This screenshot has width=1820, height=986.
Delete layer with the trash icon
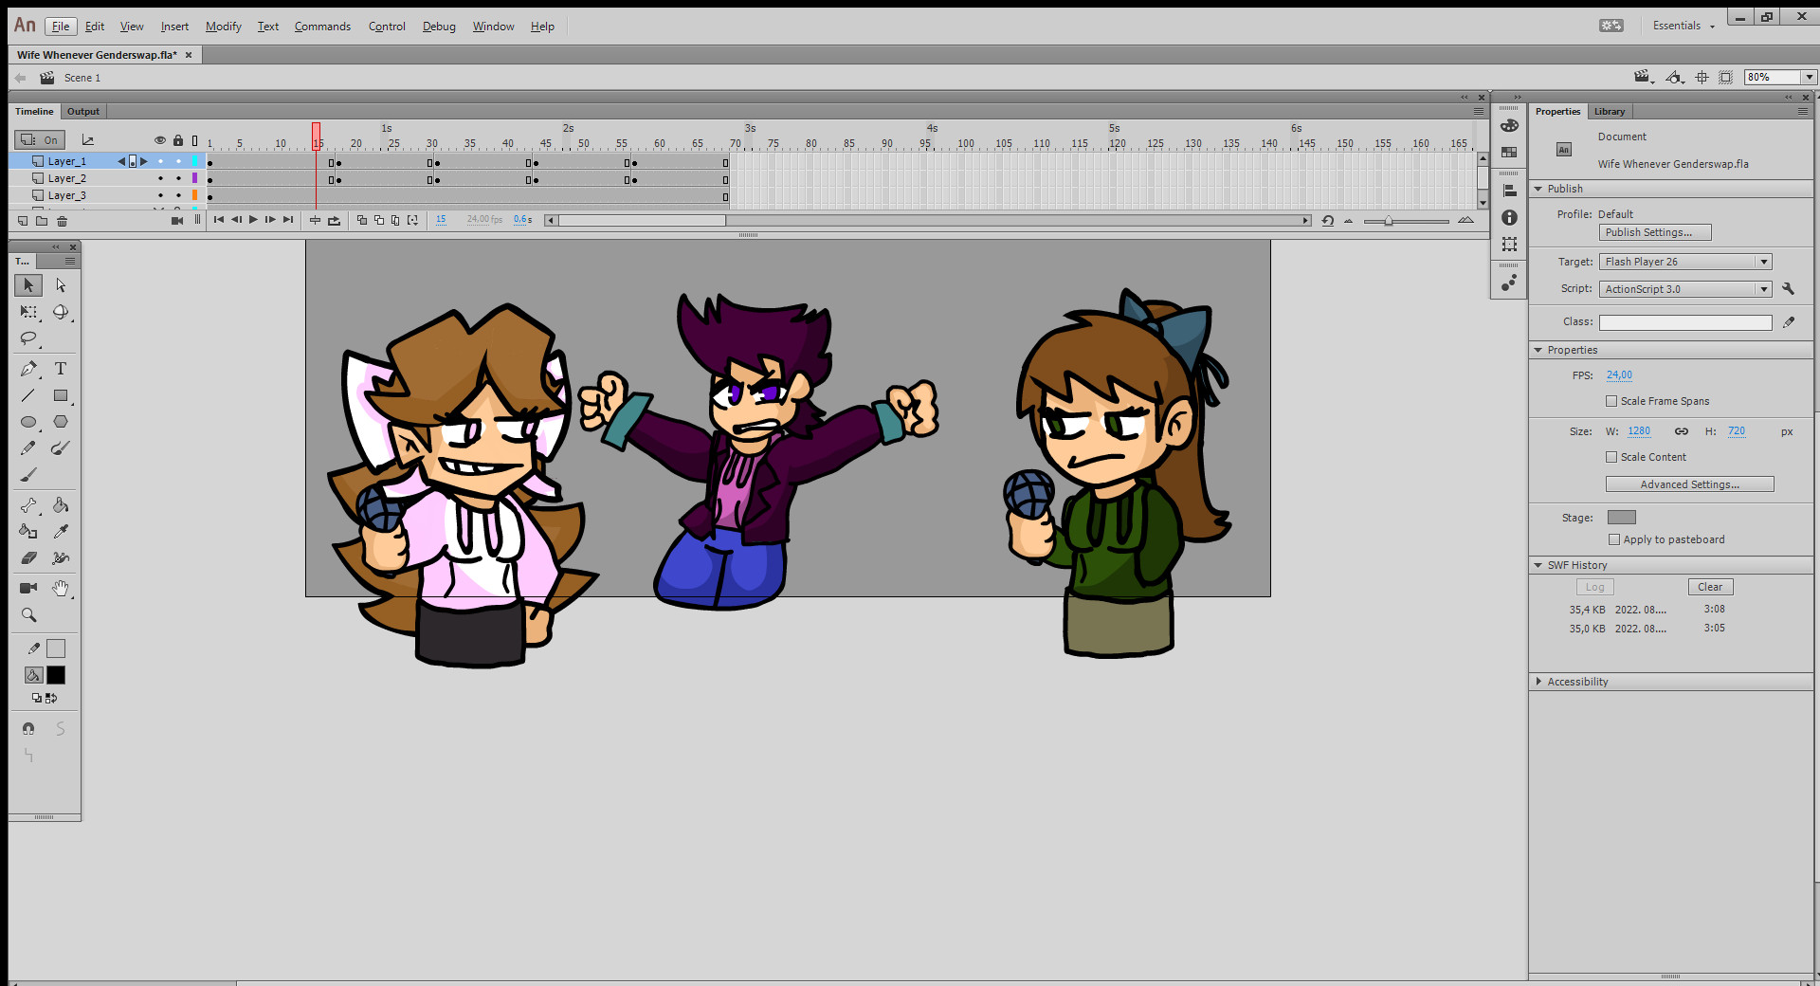coord(63,221)
